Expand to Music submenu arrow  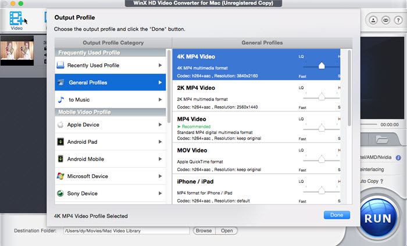[160, 99]
